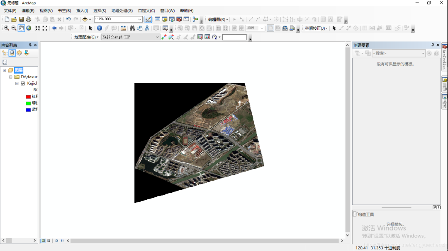Open ArcToolbox from the toolbar
This screenshot has width=448, height=251.
coord(179,19)
